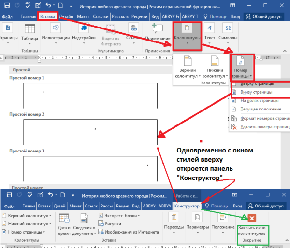Click the Рисунки button in Вставка group
290x248 pixels.
113,224
